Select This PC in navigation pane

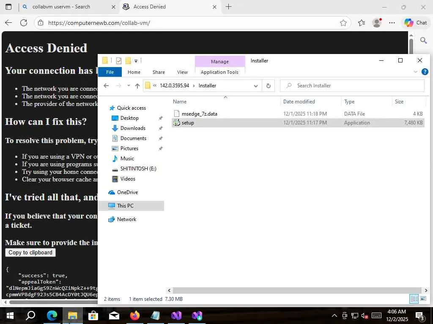[x=131, y=206]
